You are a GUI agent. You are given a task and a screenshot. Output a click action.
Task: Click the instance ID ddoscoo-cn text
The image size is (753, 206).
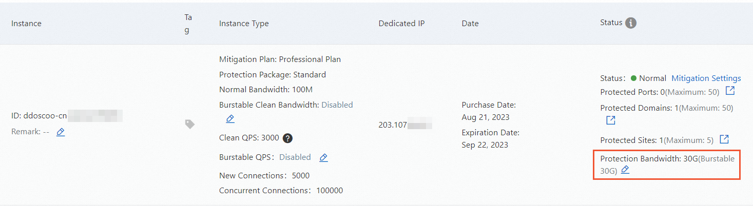point(39,116)
